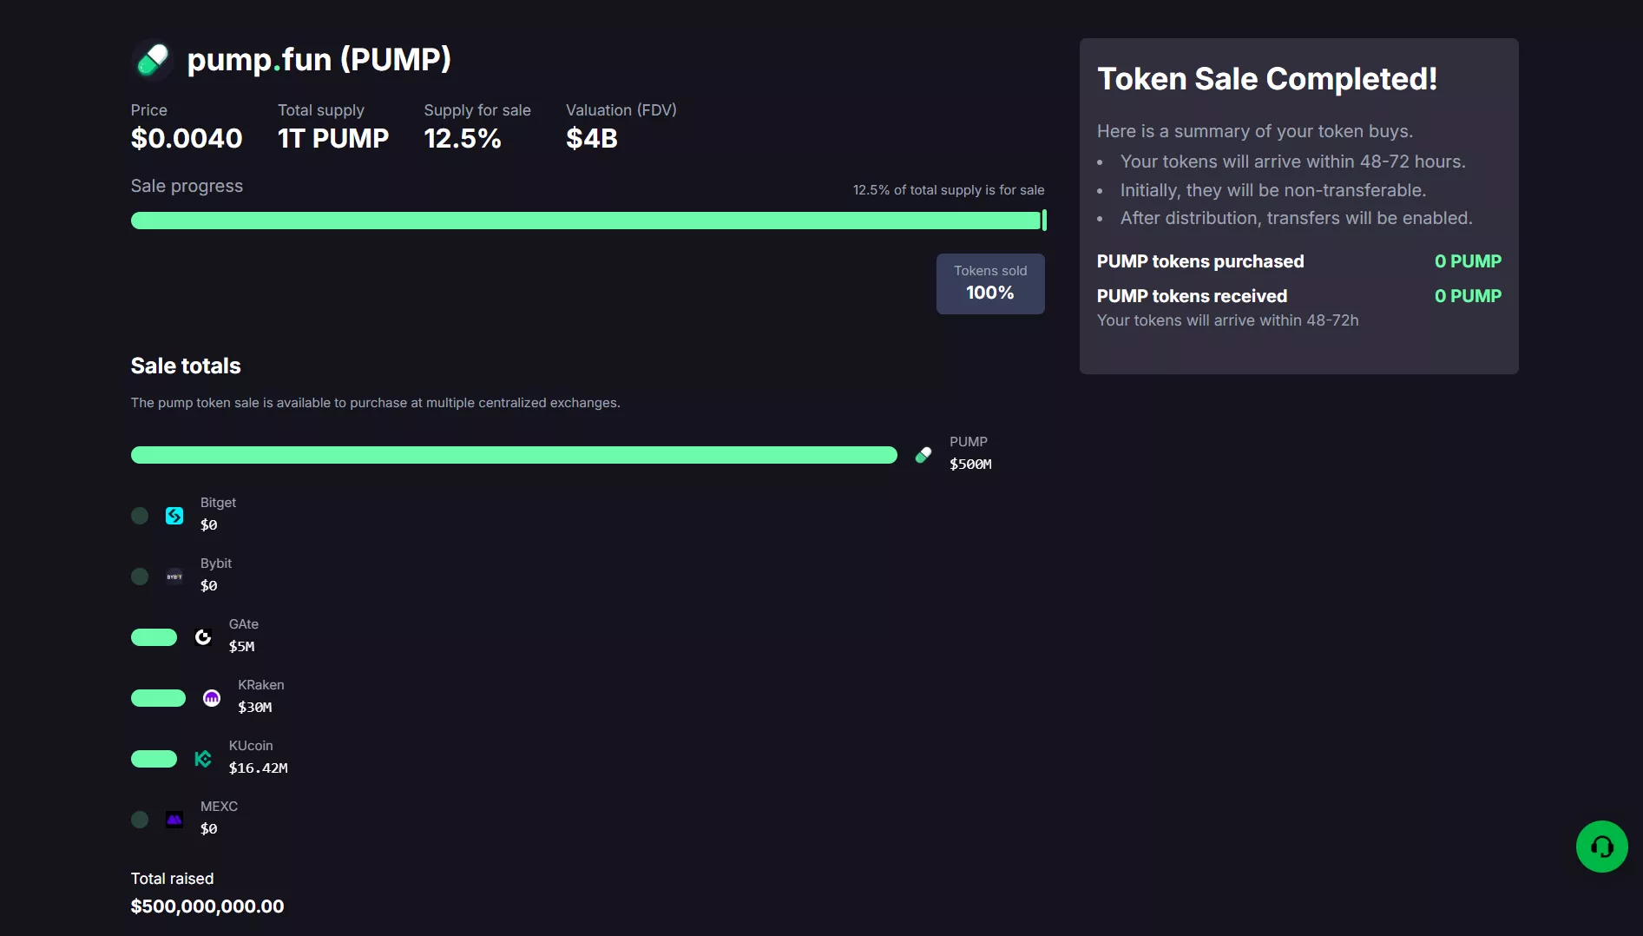The height and width of the screenshot is (936, 1643).
Task: Click the Gate exchange logo
Action: tap(203, 637)
